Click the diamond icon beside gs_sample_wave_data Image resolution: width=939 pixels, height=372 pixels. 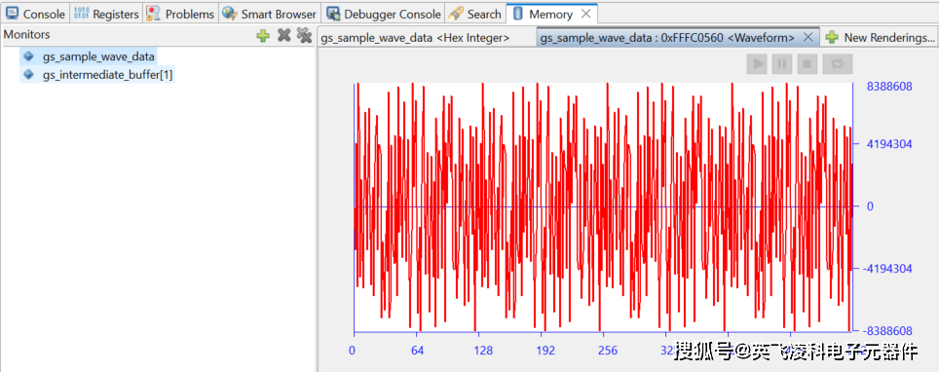[x=28, y=56]
